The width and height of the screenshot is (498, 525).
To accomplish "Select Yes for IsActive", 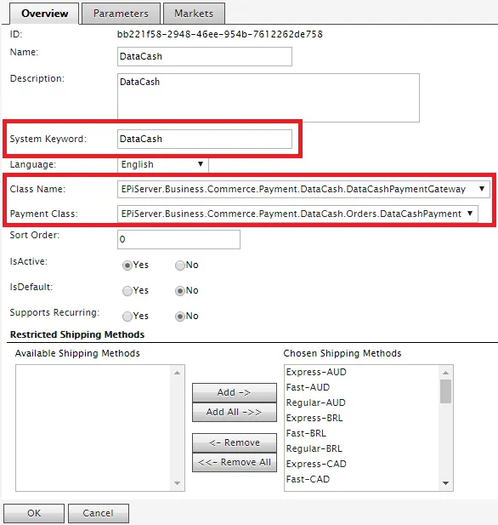I will click(127, 265).
